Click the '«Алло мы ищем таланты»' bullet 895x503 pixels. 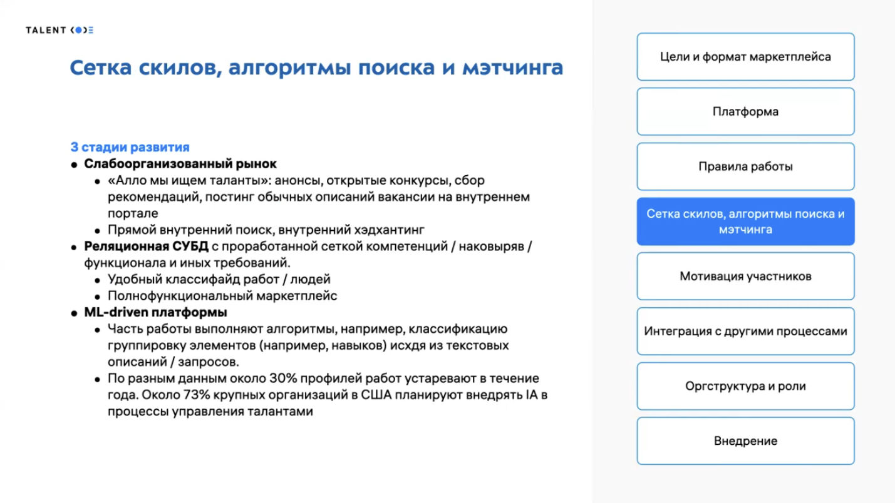(x=319, y=196)
